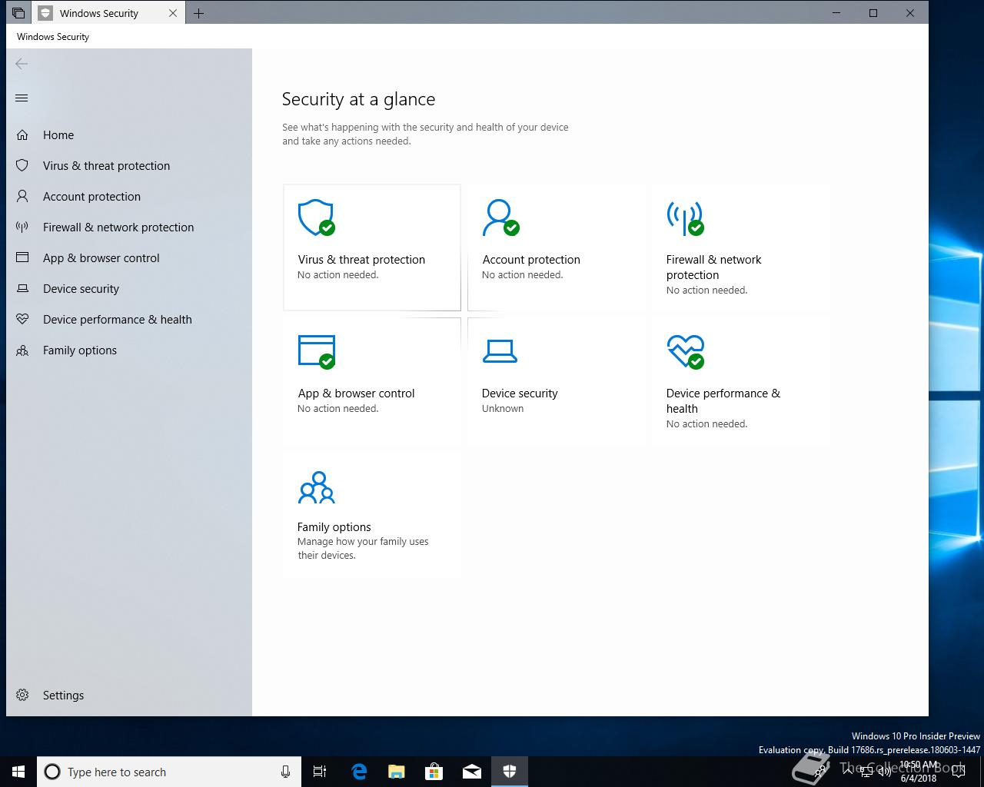
Task: Click the family icon beside Family options
Action: (22, 350)
